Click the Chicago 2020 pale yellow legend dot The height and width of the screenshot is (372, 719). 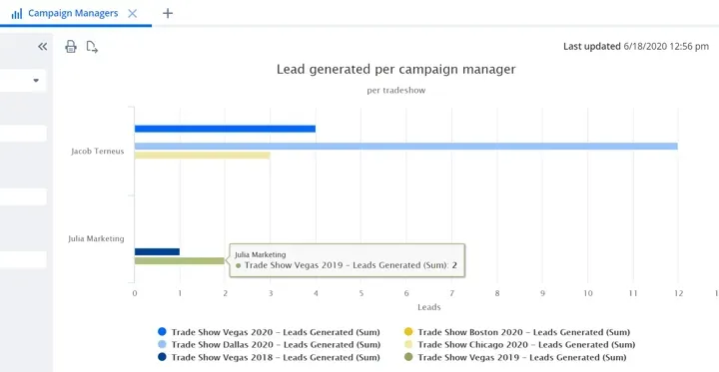point(408,344)
